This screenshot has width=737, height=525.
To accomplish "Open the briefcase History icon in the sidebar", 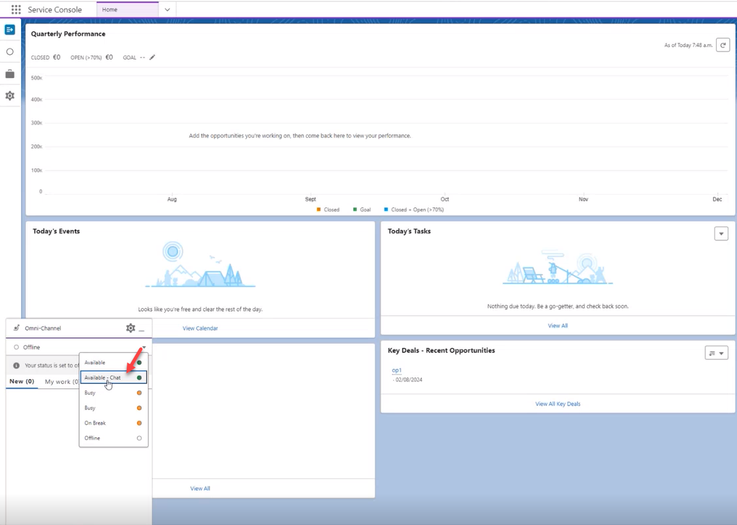I will point(9,73).
